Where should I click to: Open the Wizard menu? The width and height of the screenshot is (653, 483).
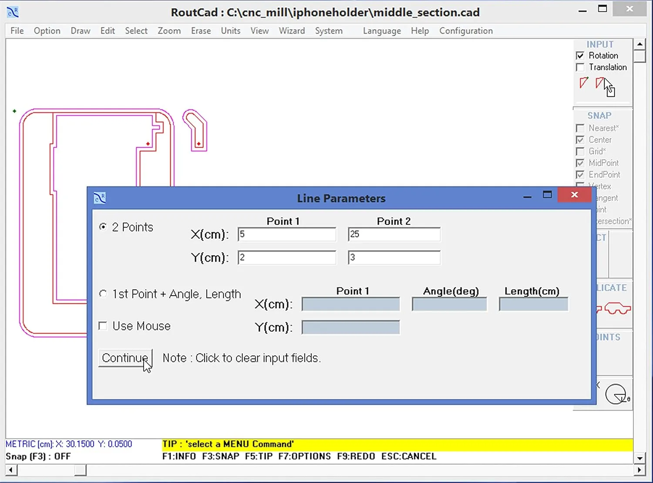coord(292,31)
